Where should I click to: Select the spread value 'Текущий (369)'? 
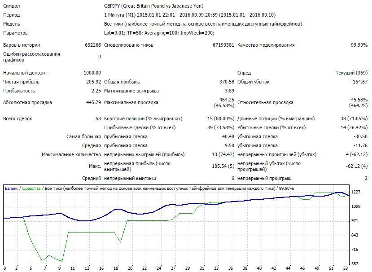352,73
